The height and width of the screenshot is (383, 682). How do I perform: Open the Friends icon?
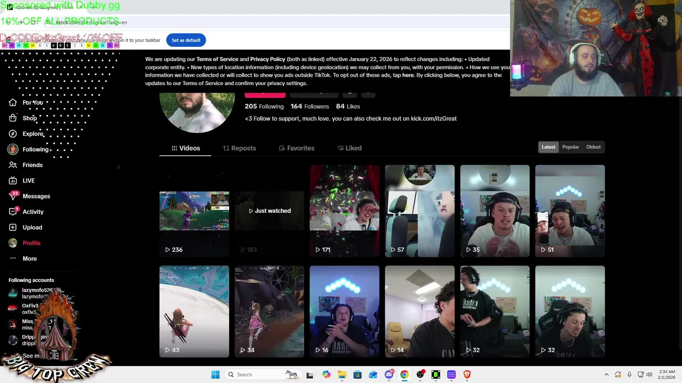(13, 165)
